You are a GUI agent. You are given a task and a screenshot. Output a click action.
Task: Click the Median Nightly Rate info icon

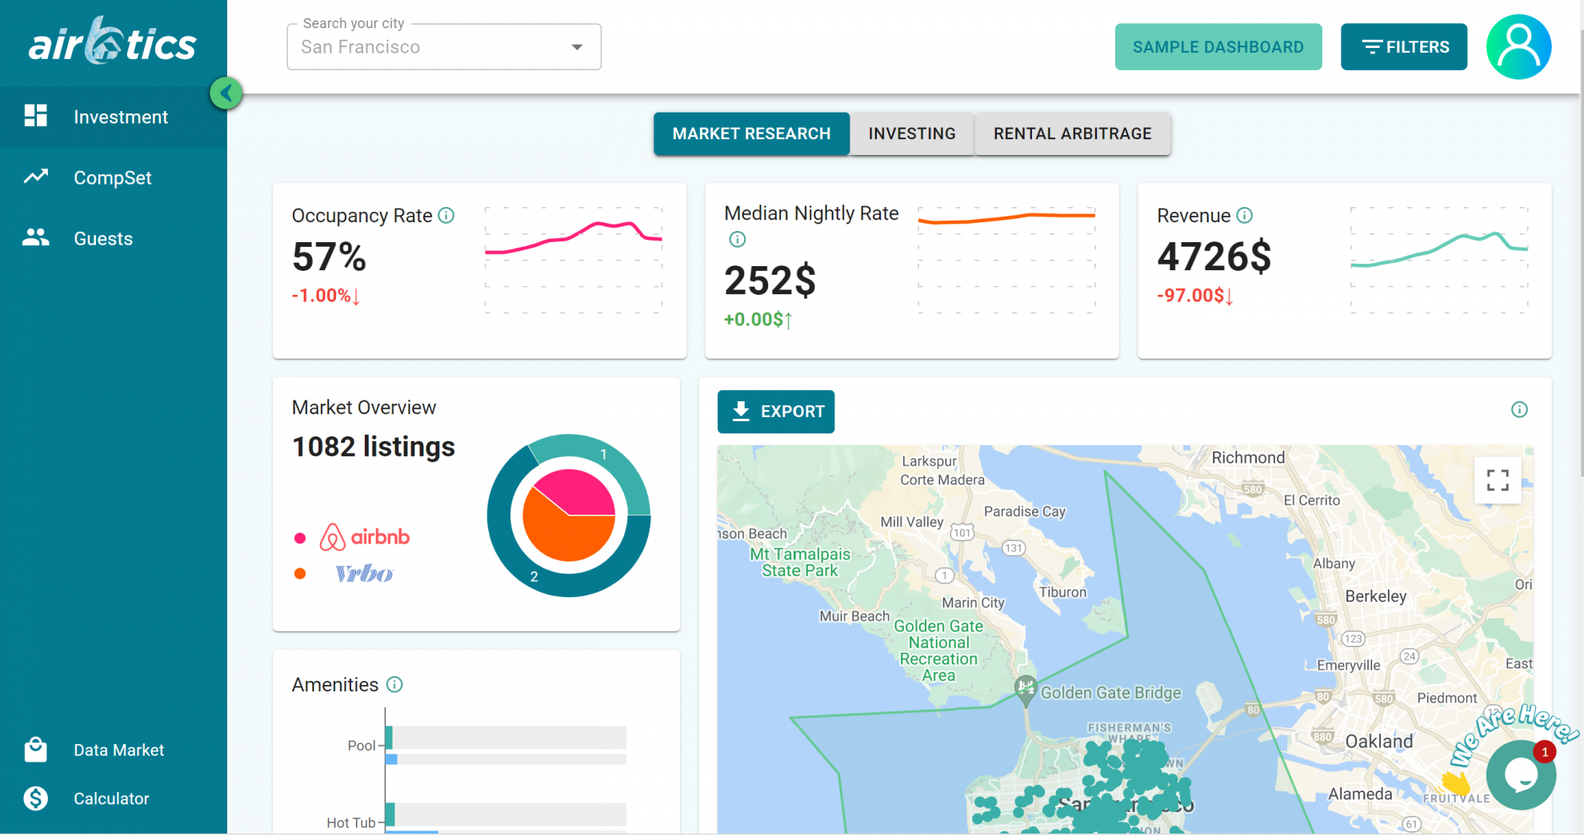click(x=737, y=239)
